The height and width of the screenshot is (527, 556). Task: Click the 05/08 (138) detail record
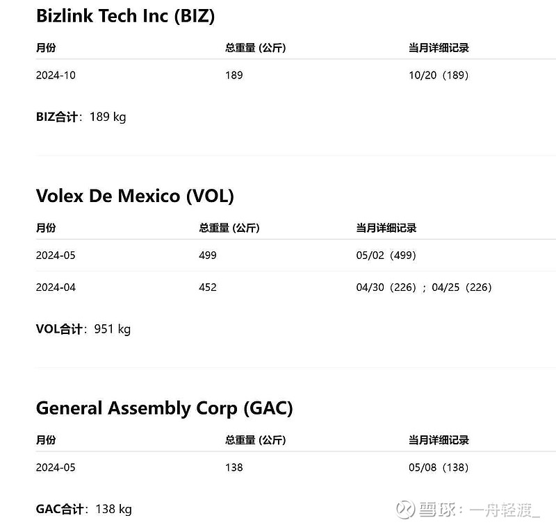439,467
